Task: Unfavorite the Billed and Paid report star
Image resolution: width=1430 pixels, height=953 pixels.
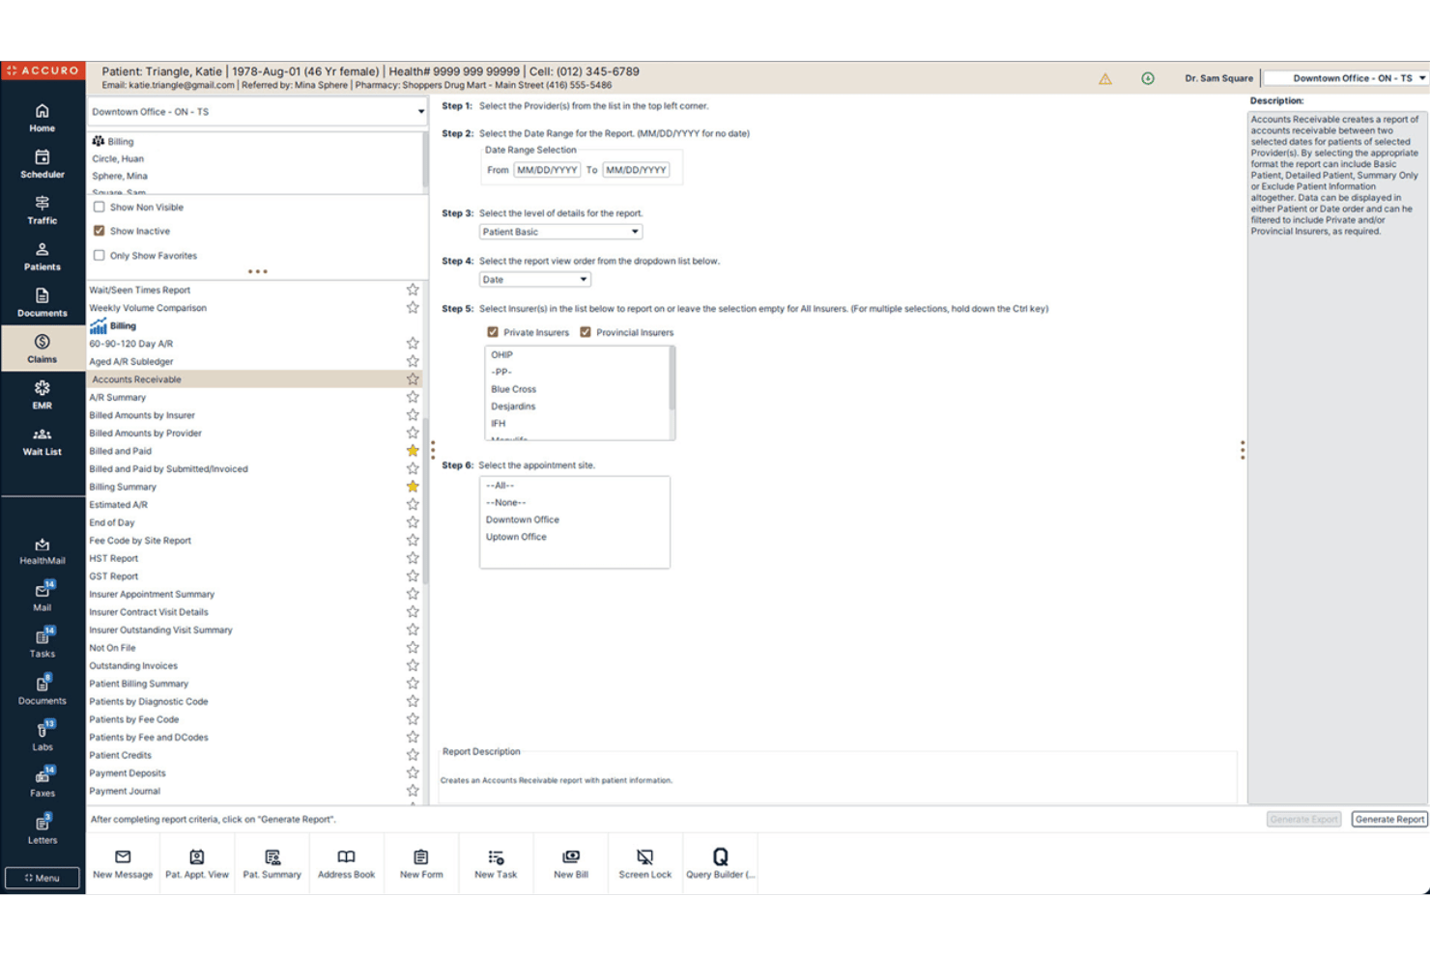Action: tap(413, 451)
